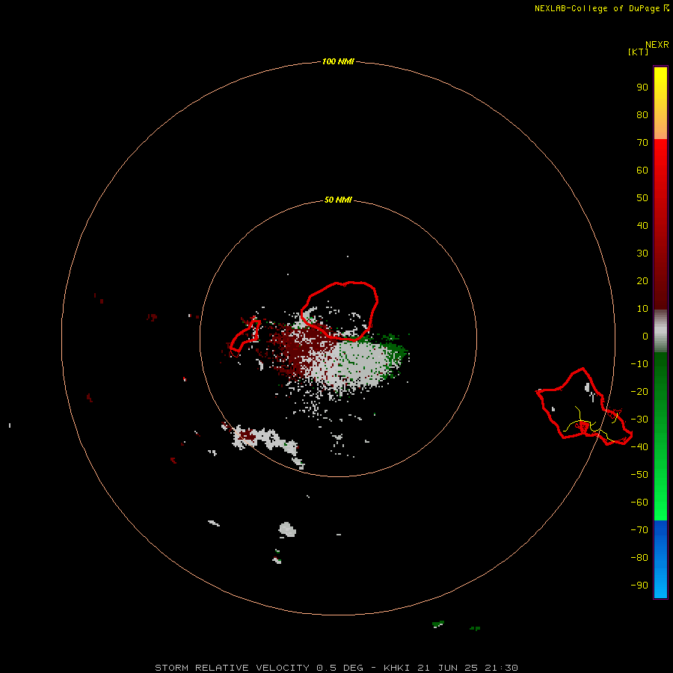Click the gray zero-velocity band of the color bar

tap(660, 331)
